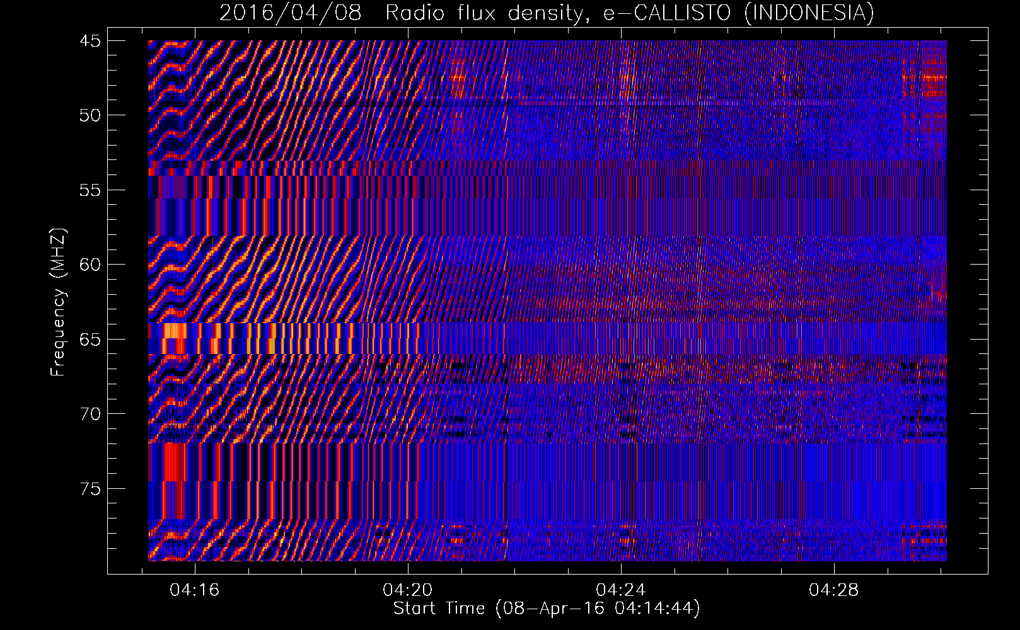This screenshot has width=1020, height=630.
Task: Click the 04:20 time tick label
Action: (x=408, y=590)
